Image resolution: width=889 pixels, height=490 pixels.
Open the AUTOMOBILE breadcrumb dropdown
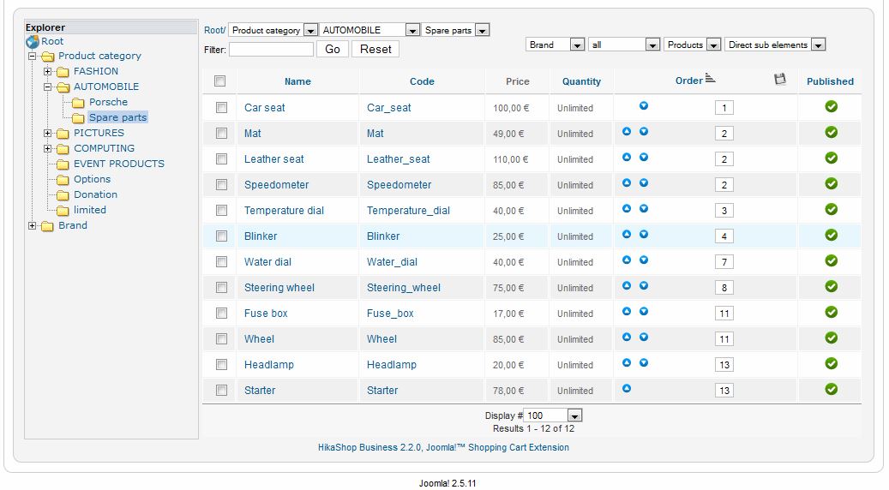click(369, 30)
